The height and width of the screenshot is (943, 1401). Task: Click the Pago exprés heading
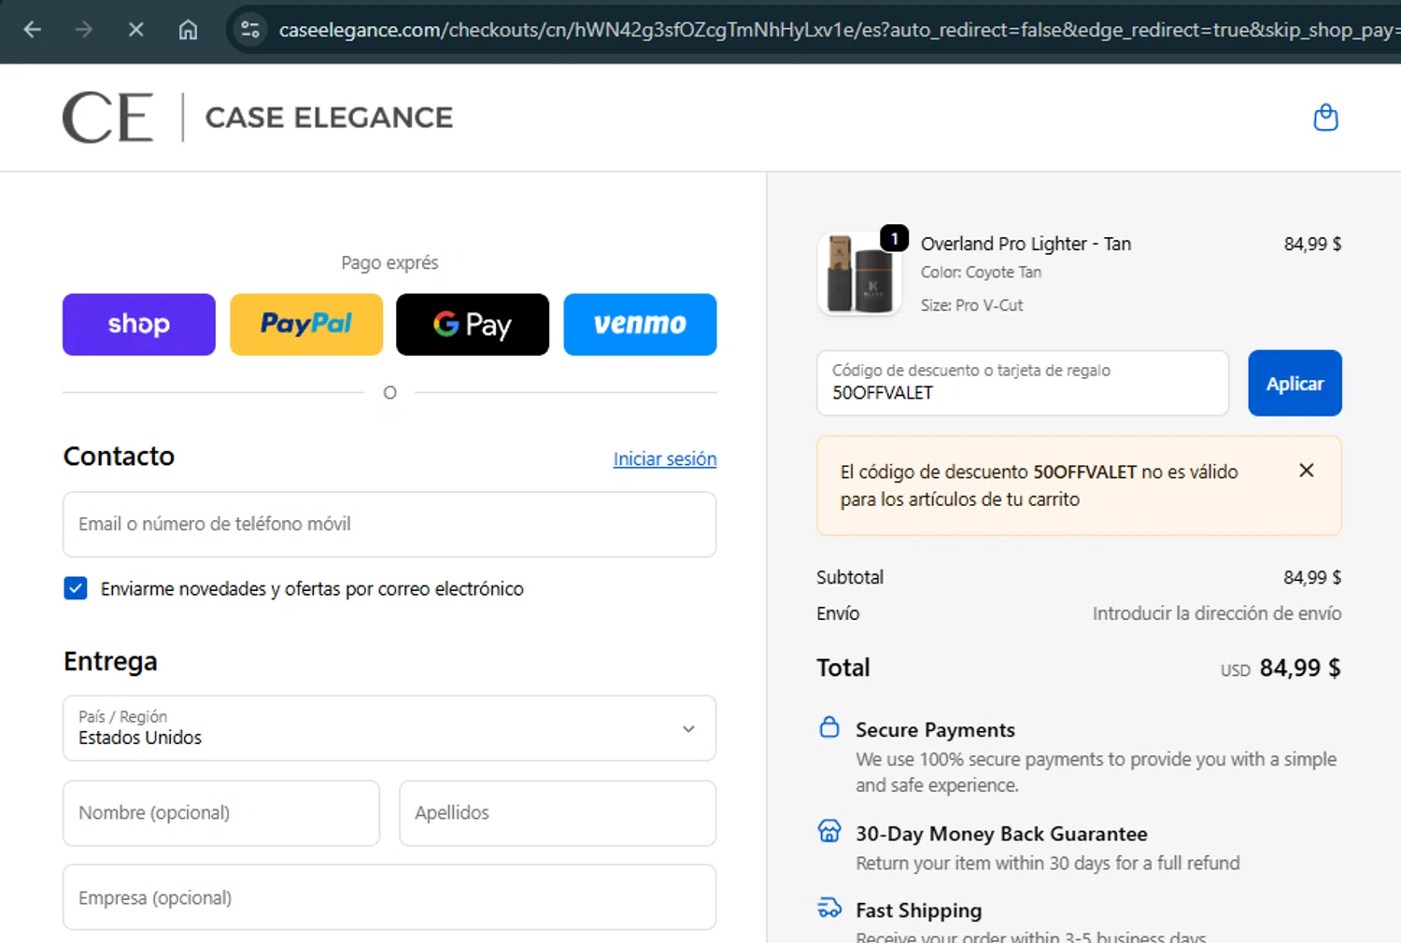click(389, 262)
